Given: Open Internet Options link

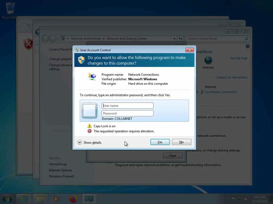Looking at the screenshot, I should 61,170.
